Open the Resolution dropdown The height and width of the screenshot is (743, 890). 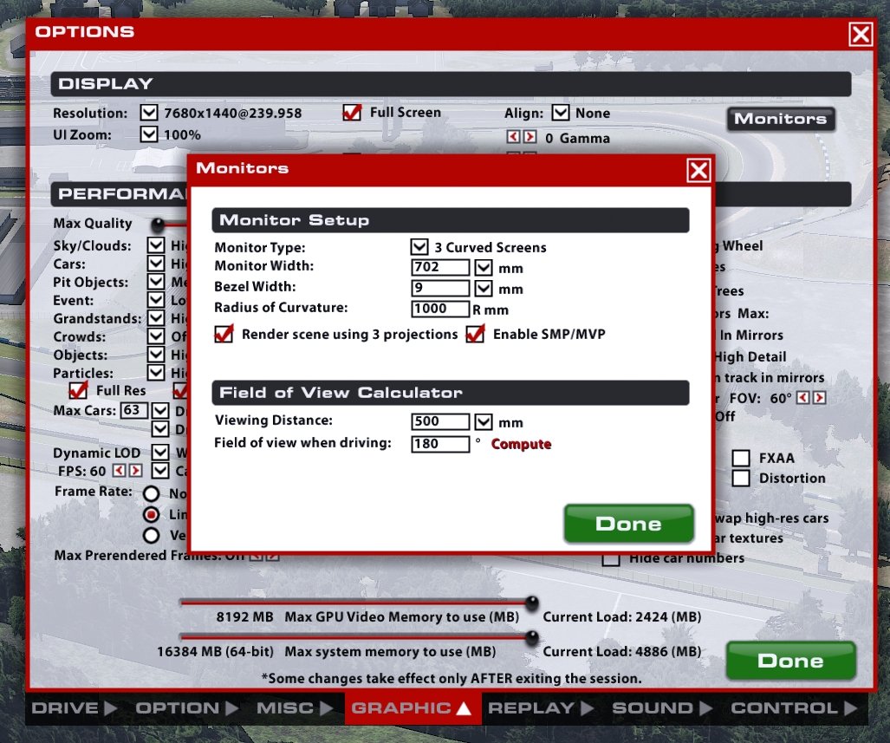point(149,113)
